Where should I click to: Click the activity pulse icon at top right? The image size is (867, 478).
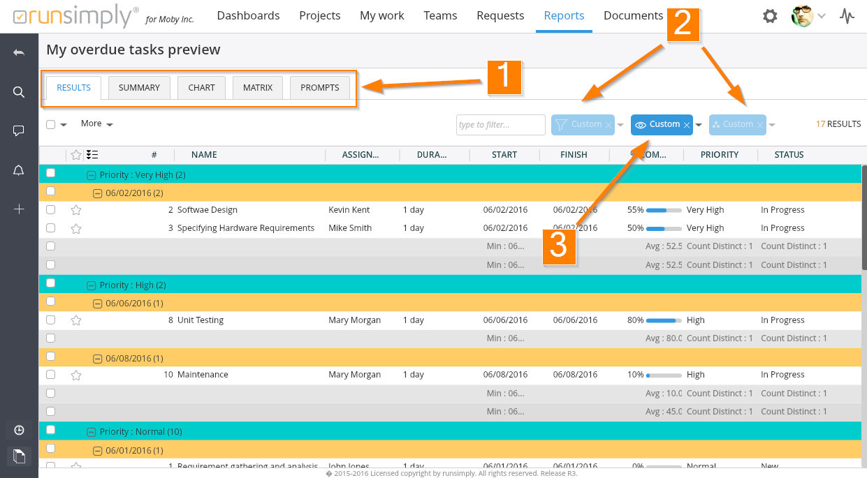click(847, 16)
